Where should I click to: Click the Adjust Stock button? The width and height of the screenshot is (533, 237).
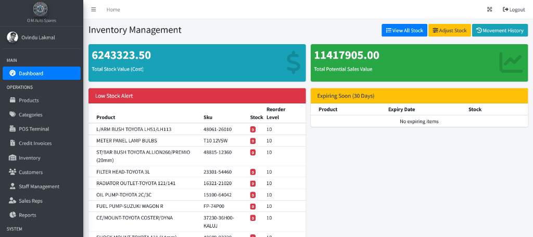pyautogui.click(x=449, y=30)
